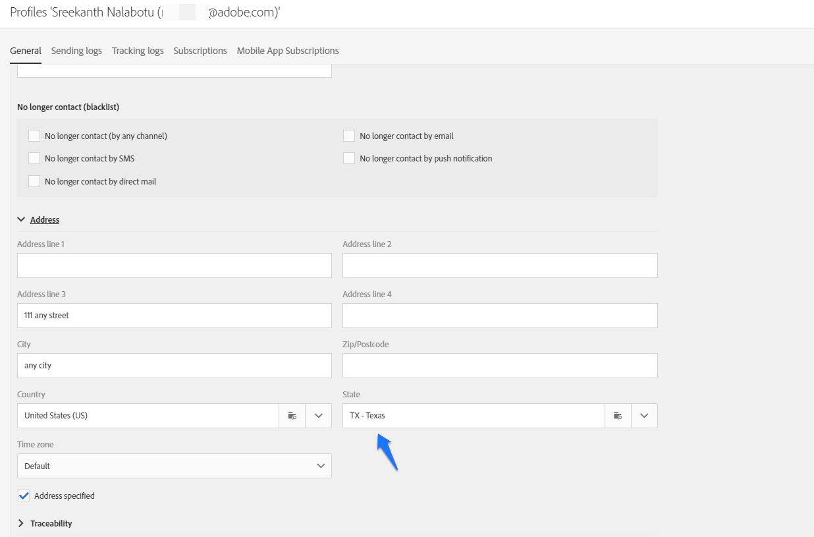
Task: Click the City field containing any city
Action: pyautogui.click(x=175, y=366)
